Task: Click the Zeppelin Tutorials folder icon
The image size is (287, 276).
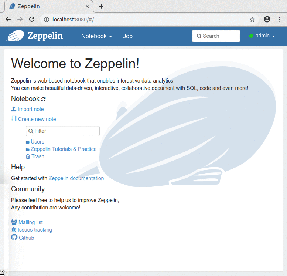Action: pos(28,149)
